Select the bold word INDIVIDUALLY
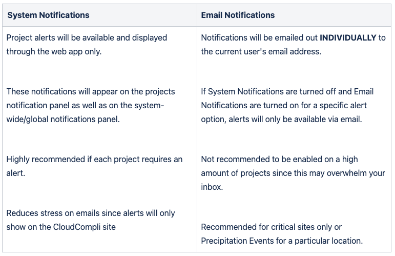The image size is (395, 256). point(348,37)
